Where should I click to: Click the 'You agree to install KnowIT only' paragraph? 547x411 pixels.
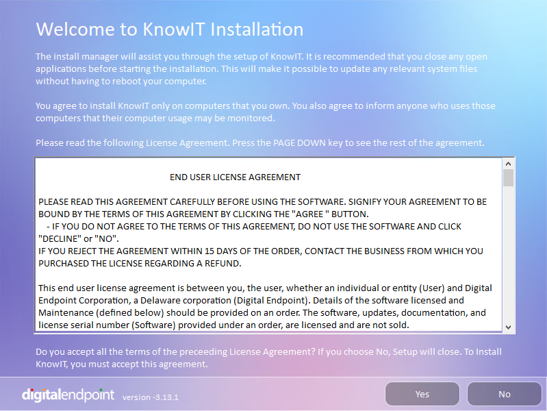pyautogui.click(x=266, y=112)
